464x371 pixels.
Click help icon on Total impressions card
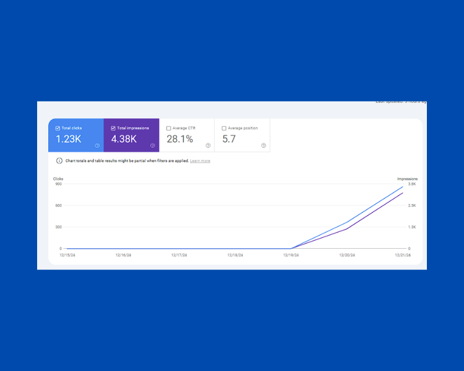coord(153,146)
